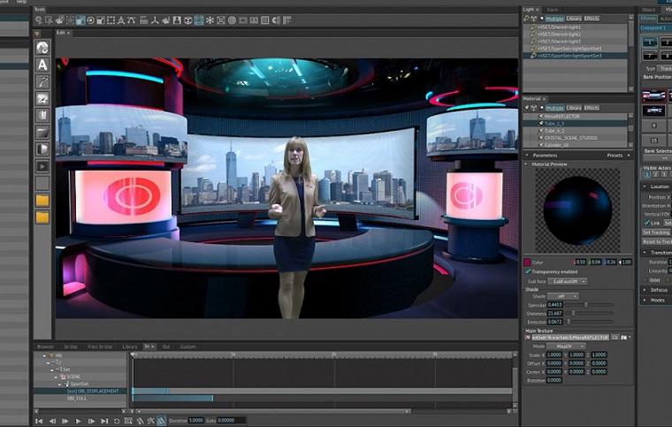Image resolution: width=672 pixels, height=427 pixels.
Task: Click the pencil draw tool in left sidebar
Action: (x=42, y=81)
